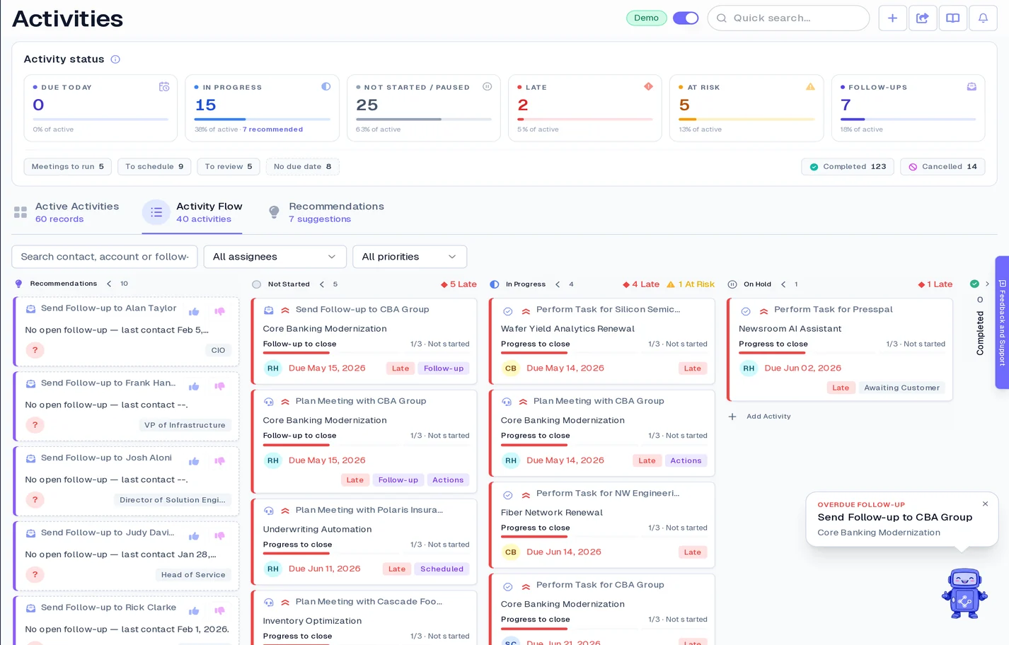This screenshot has height=645, width=1009.
Task: Switch to Activity Flow tab
Action: point(192,212)
